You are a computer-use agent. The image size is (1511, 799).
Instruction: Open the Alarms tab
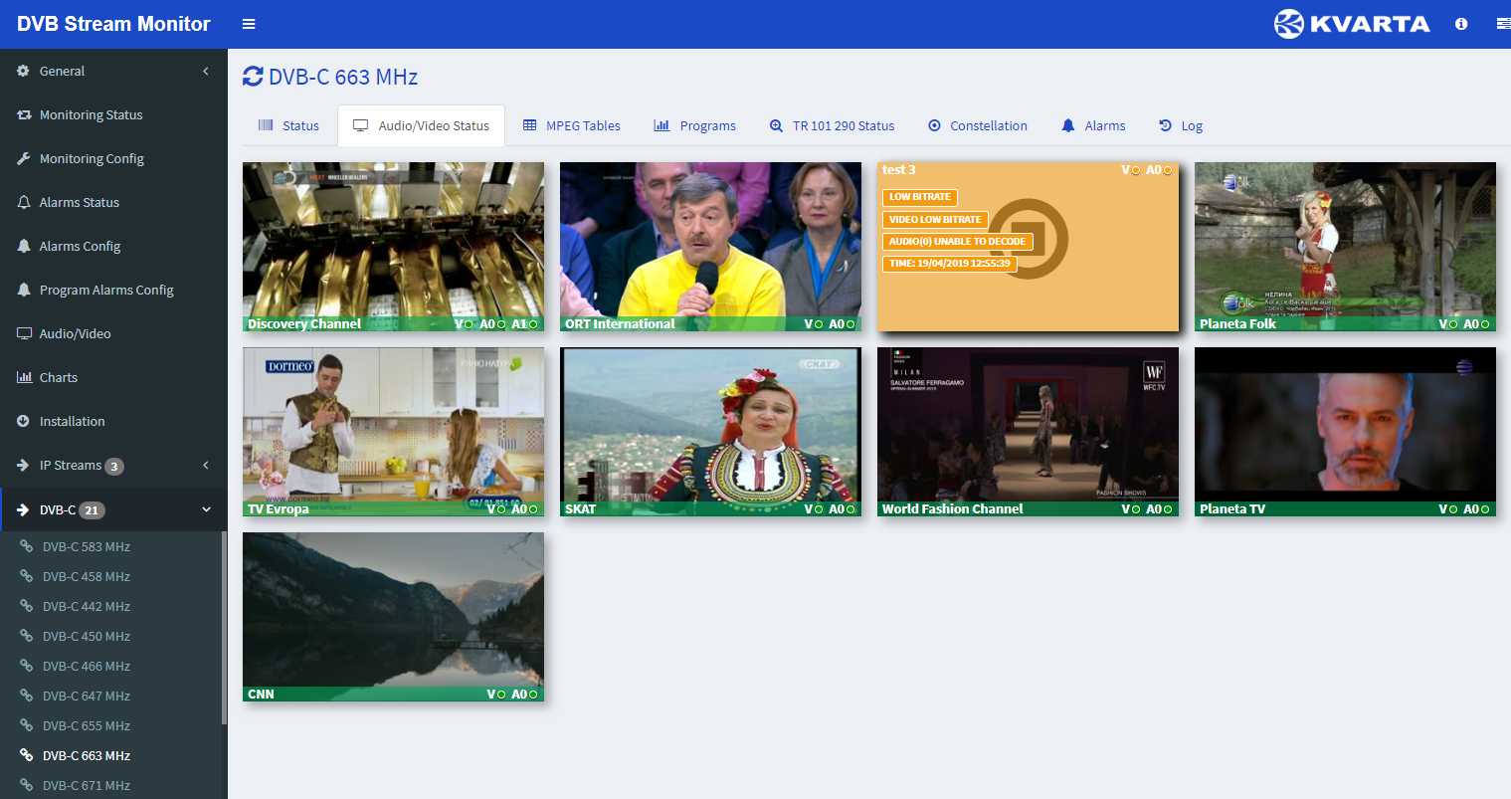1093,125
